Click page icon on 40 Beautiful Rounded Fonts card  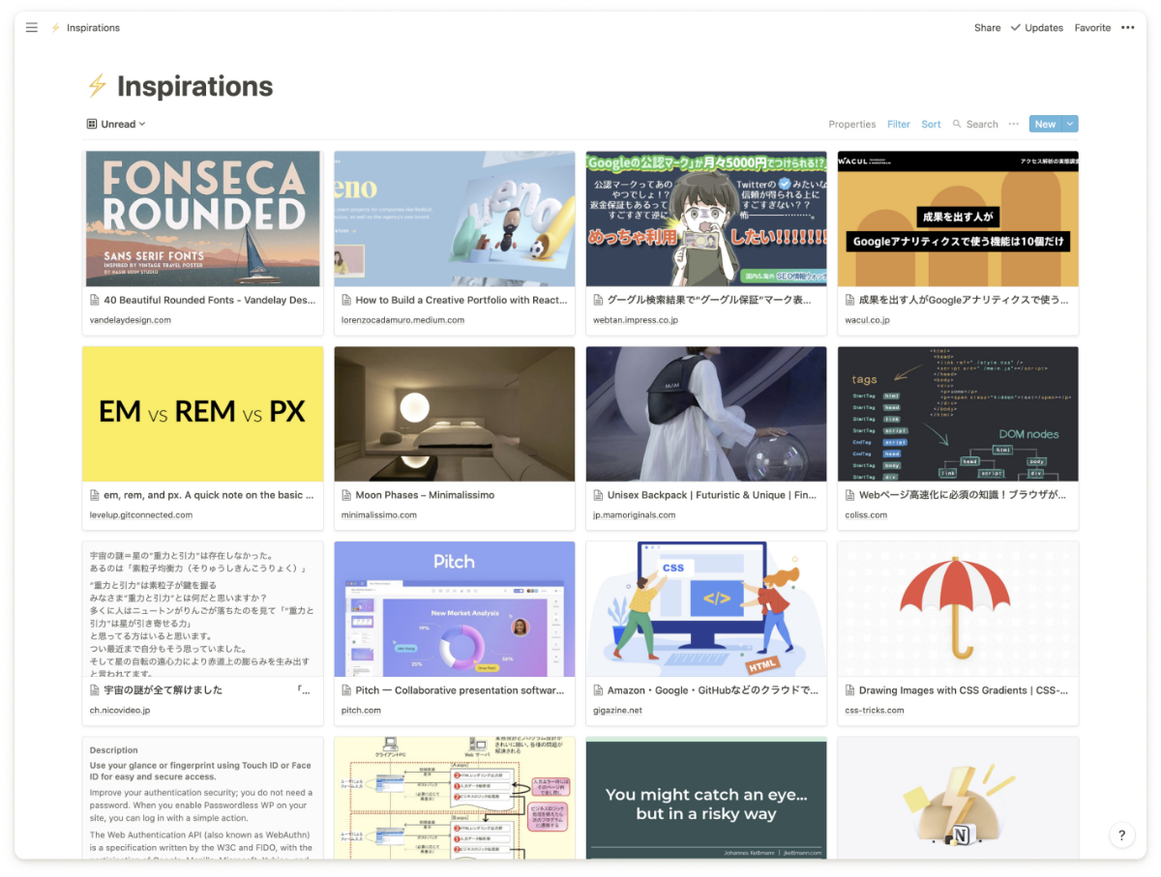tap(95, 300)
